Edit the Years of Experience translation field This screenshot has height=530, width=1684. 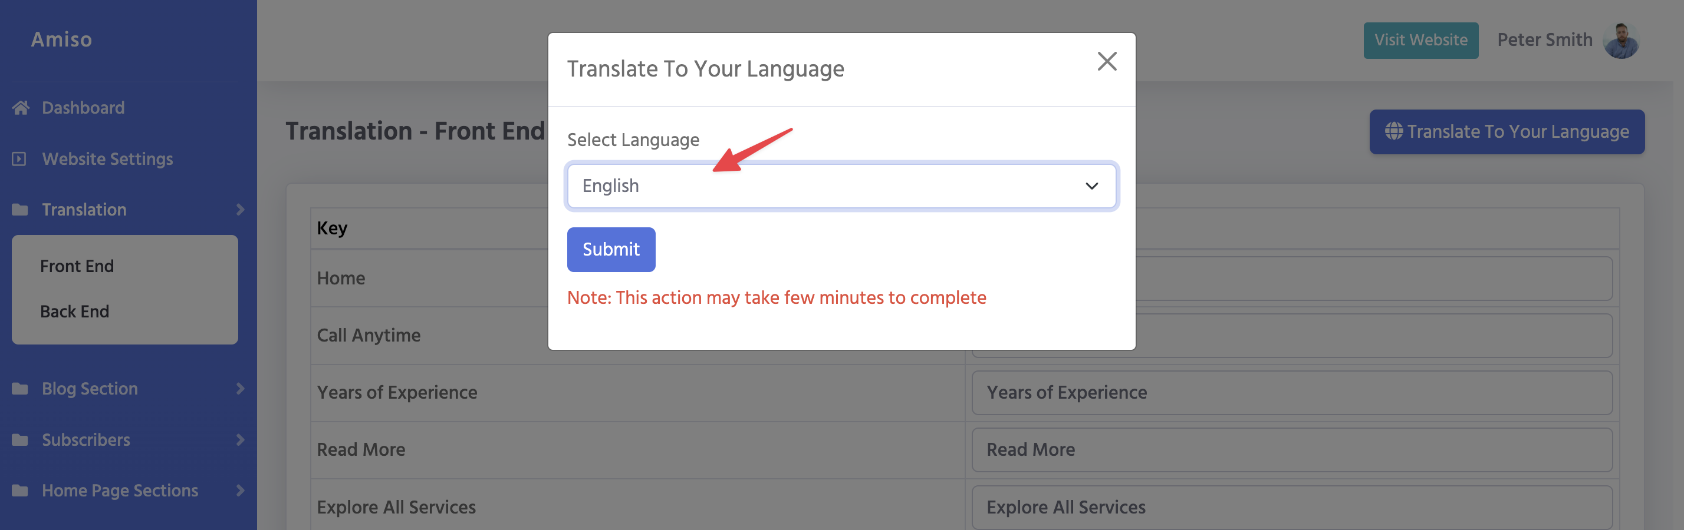click(1292, 393)
